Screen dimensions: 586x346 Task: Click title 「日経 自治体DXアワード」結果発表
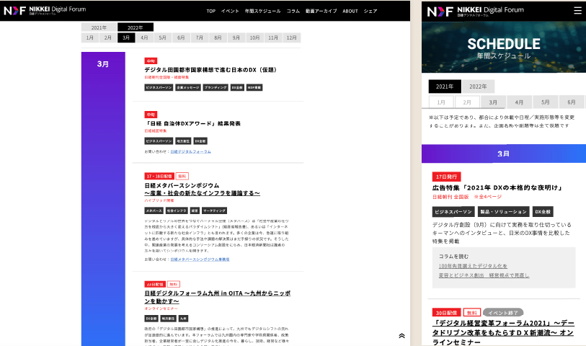point(192,124)
